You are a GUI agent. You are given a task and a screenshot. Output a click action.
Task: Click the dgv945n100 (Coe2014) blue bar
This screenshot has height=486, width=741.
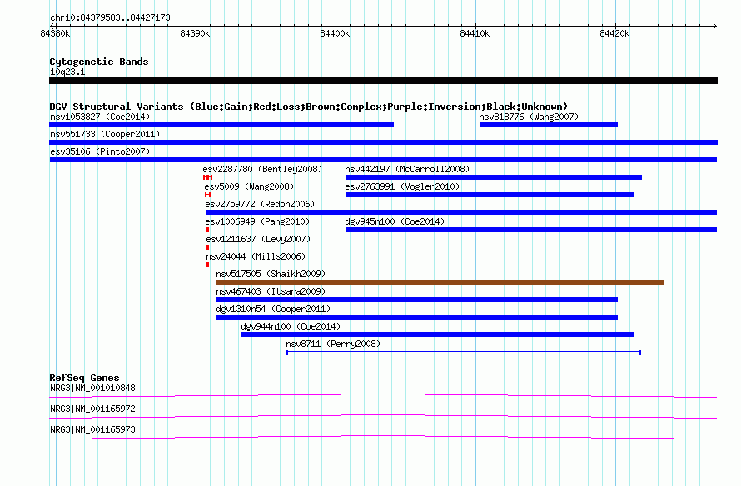531,230
